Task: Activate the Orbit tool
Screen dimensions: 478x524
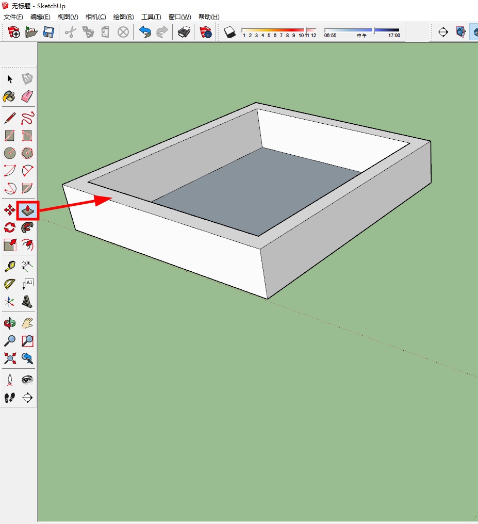Action: click(9, 323)
